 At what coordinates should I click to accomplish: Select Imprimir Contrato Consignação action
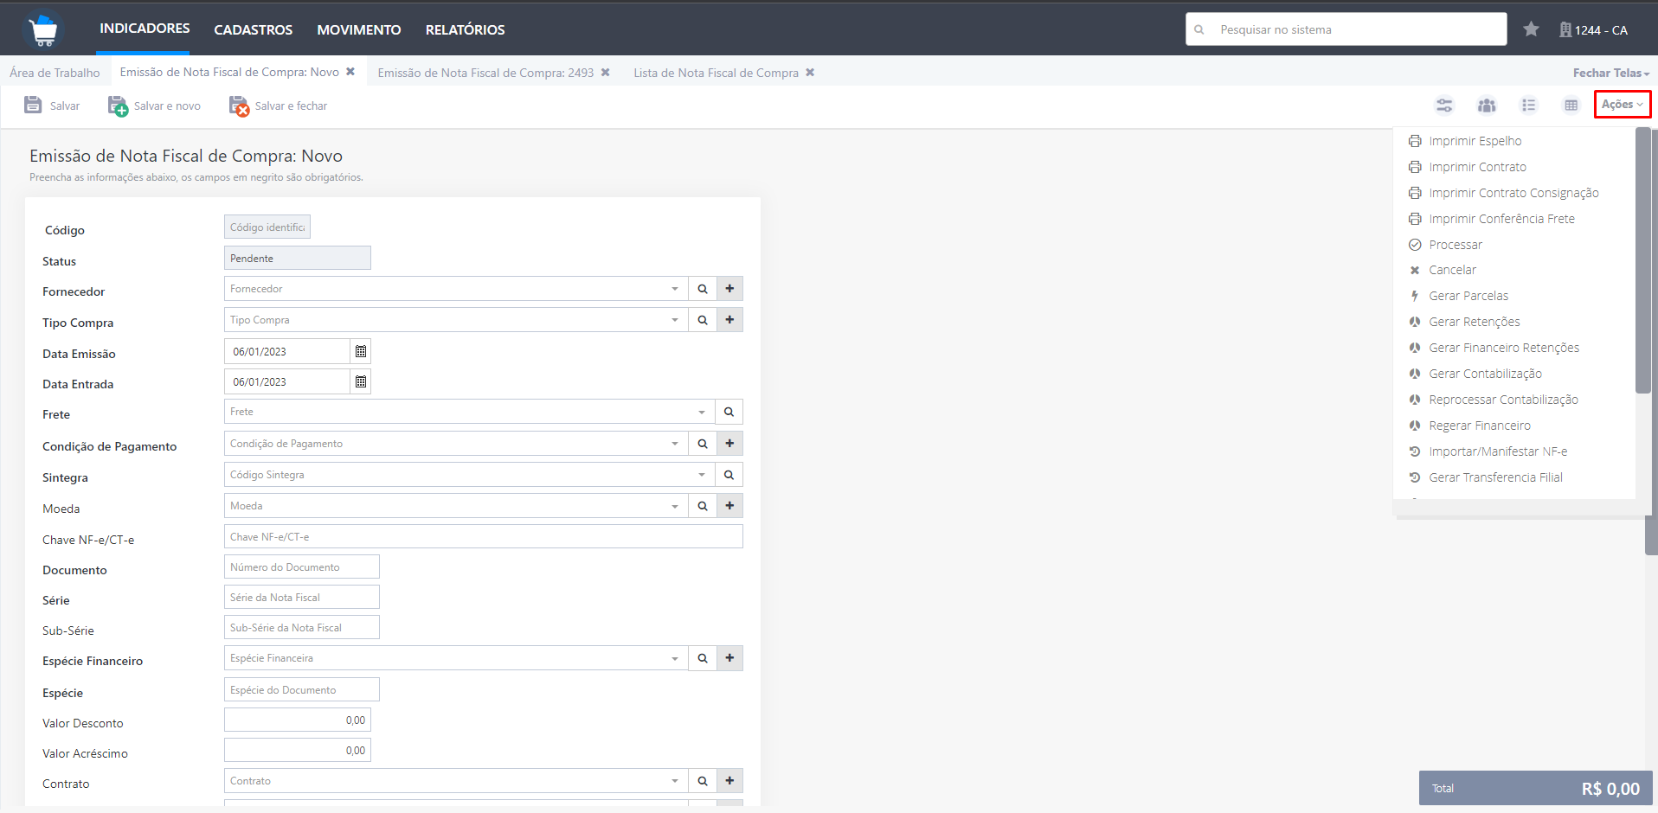click(x=1514, y=193)
